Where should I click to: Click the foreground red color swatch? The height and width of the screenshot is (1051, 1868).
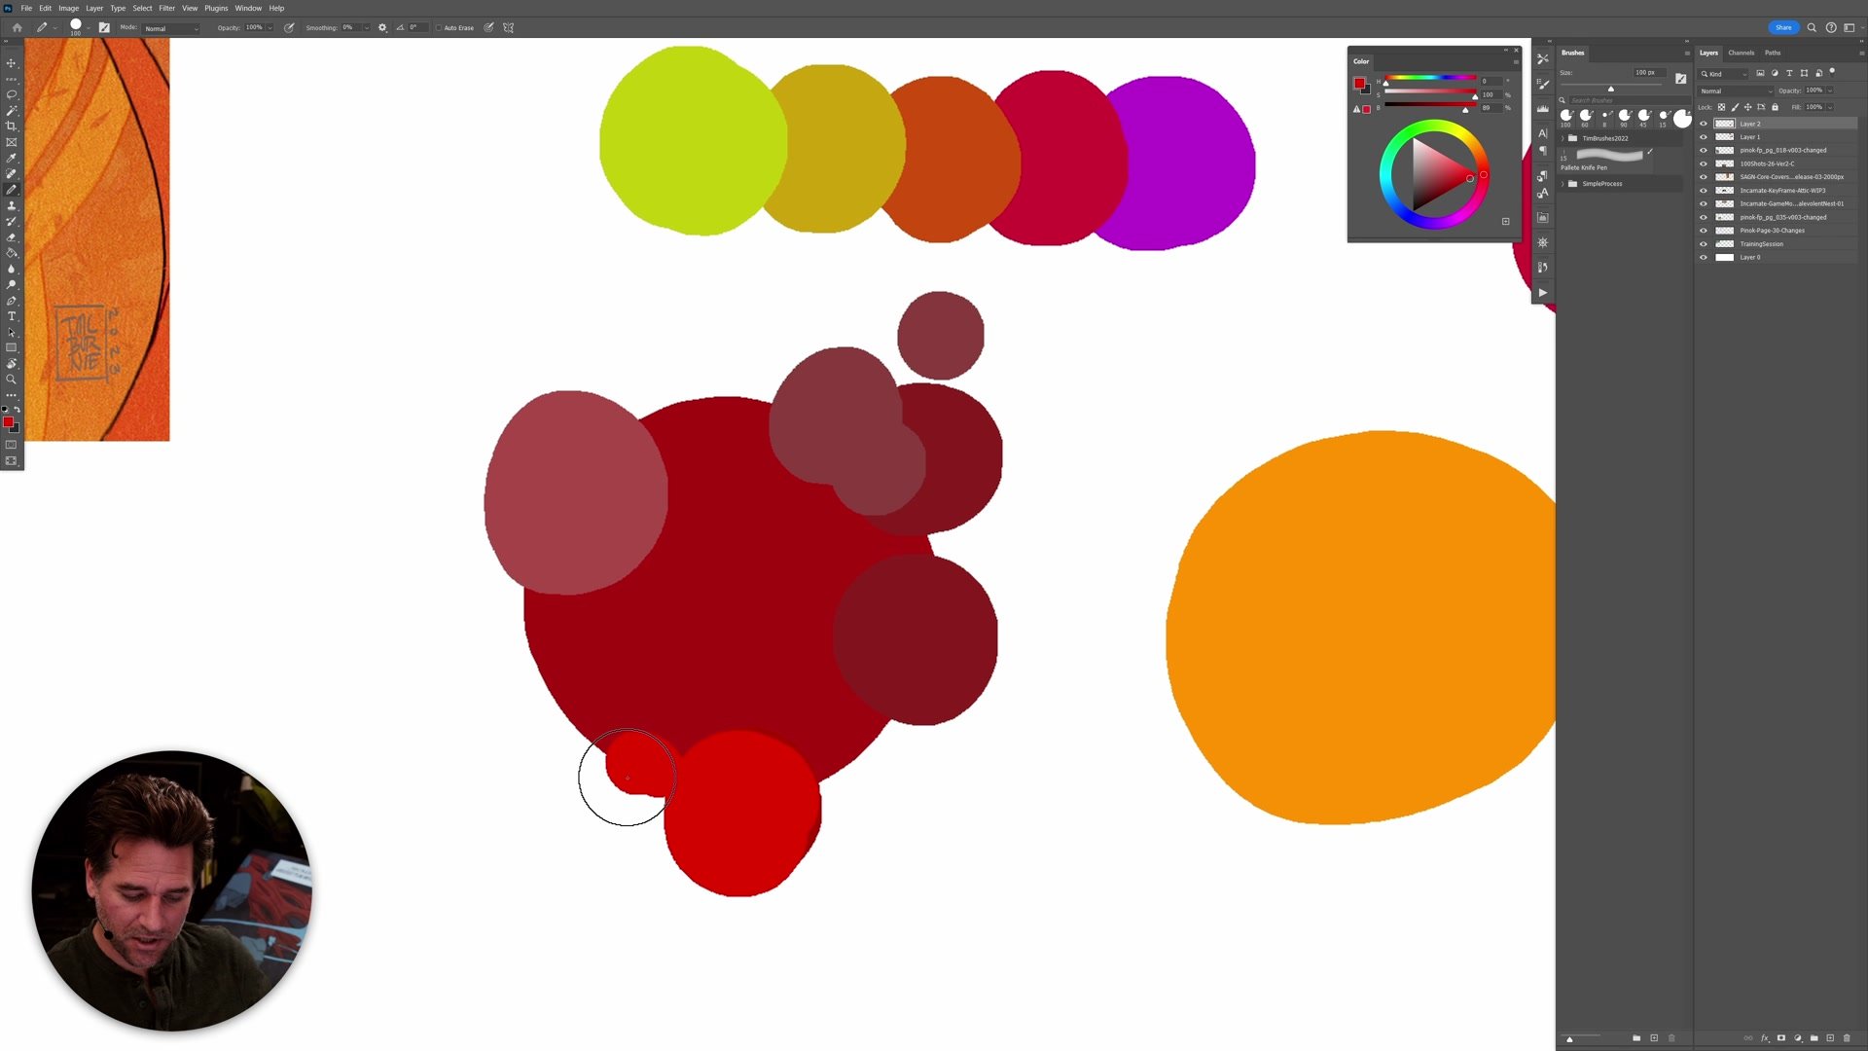(x=8, y=421)
